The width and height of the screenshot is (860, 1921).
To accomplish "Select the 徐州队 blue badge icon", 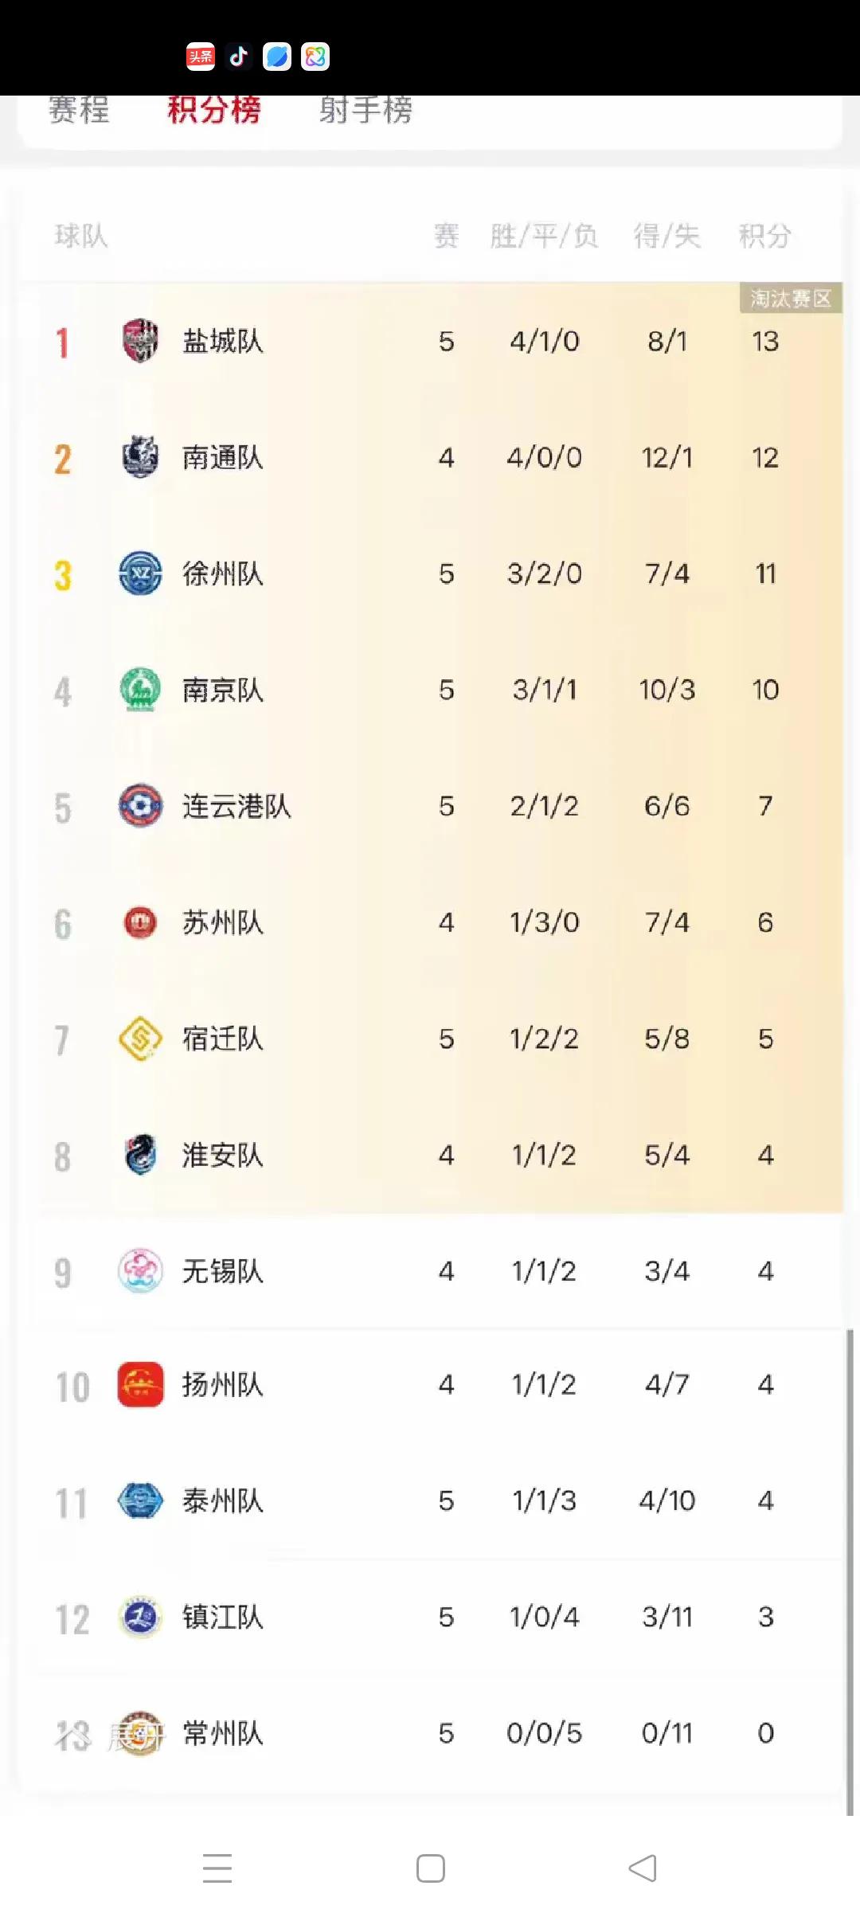I will click(140, 573).
